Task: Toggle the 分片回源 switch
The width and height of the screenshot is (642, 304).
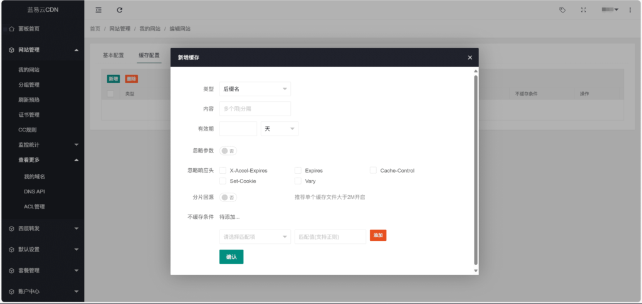Action: [x=228, y=198]
